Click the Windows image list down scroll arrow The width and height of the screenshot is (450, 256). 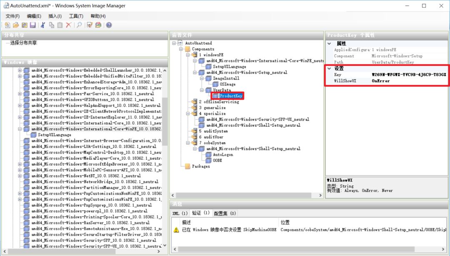click(x=165, y=246)
